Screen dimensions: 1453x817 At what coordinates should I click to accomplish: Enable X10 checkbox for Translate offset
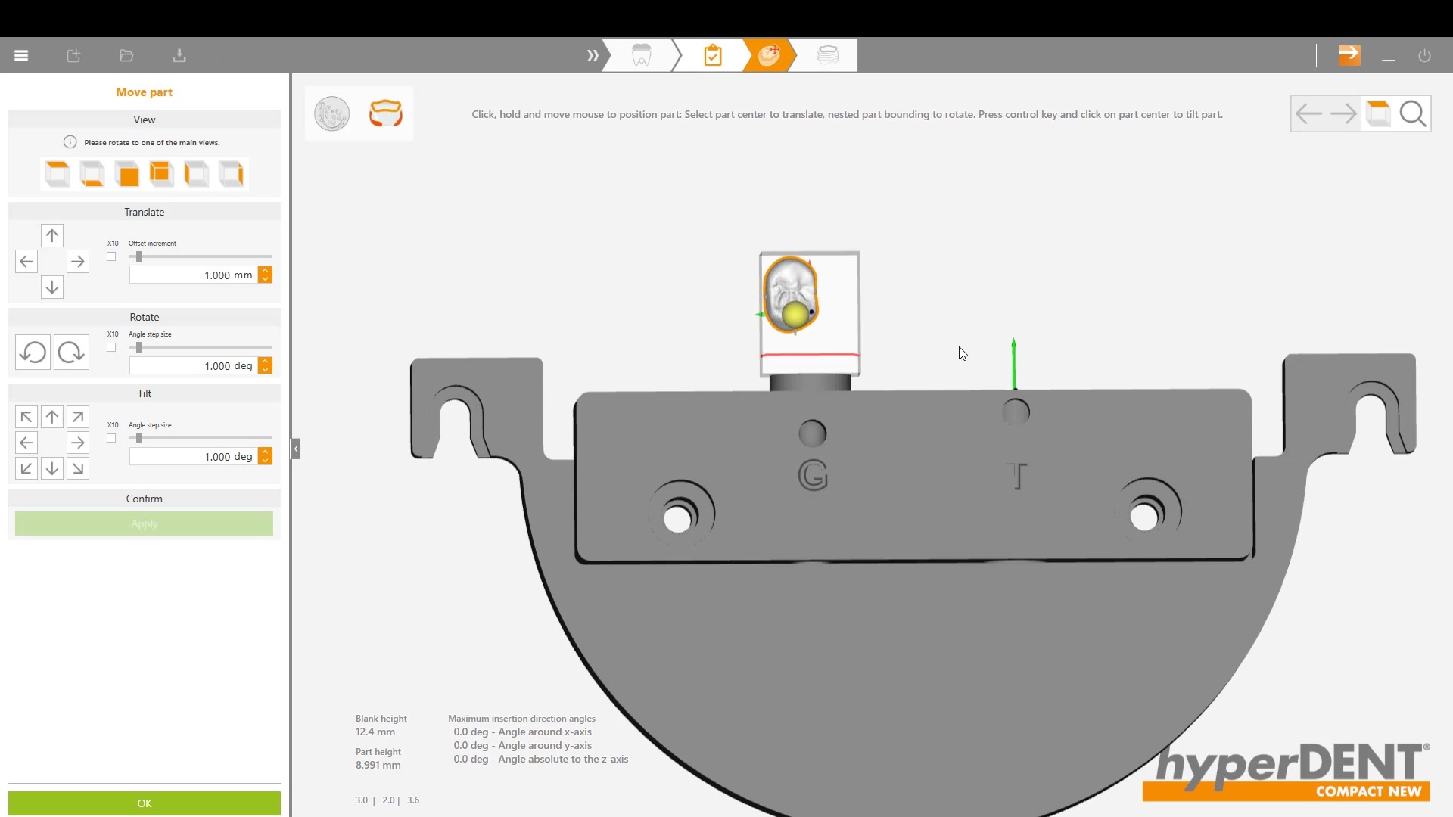click(x=111, y=256)
